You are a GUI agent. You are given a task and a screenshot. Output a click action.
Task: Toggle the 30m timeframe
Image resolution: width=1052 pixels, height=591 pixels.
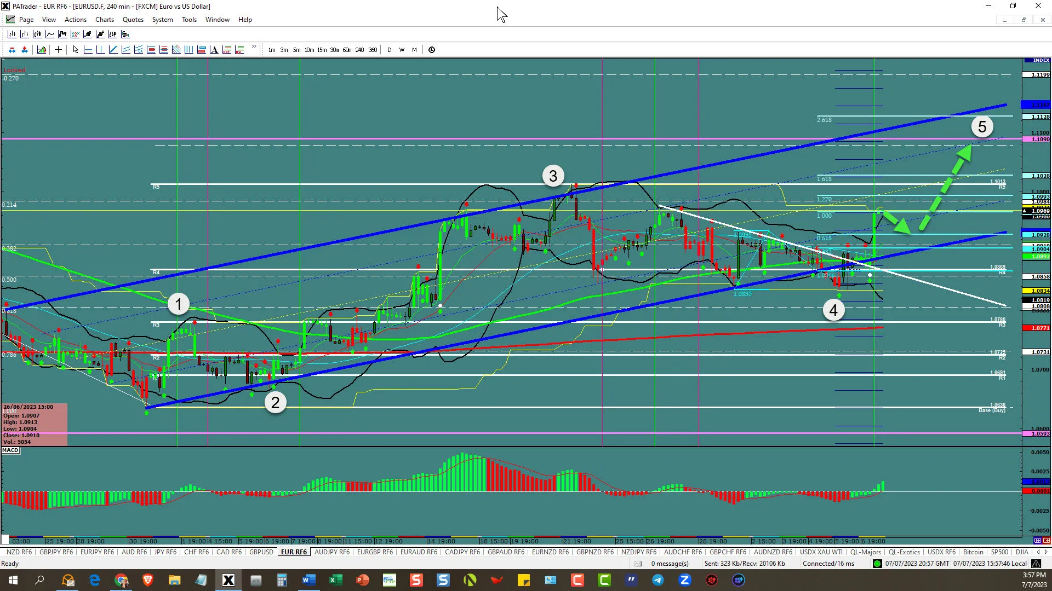tap(335, 50)
